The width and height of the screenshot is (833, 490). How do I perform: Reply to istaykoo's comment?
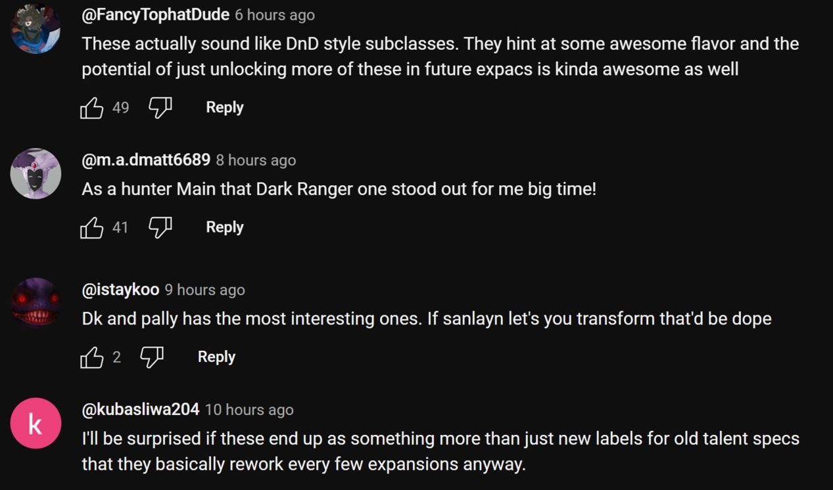coord(216,357)
